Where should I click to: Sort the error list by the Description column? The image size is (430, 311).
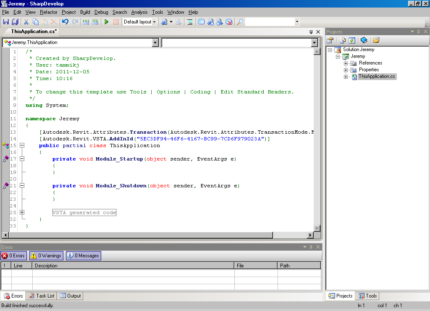[x=133, y=266]
